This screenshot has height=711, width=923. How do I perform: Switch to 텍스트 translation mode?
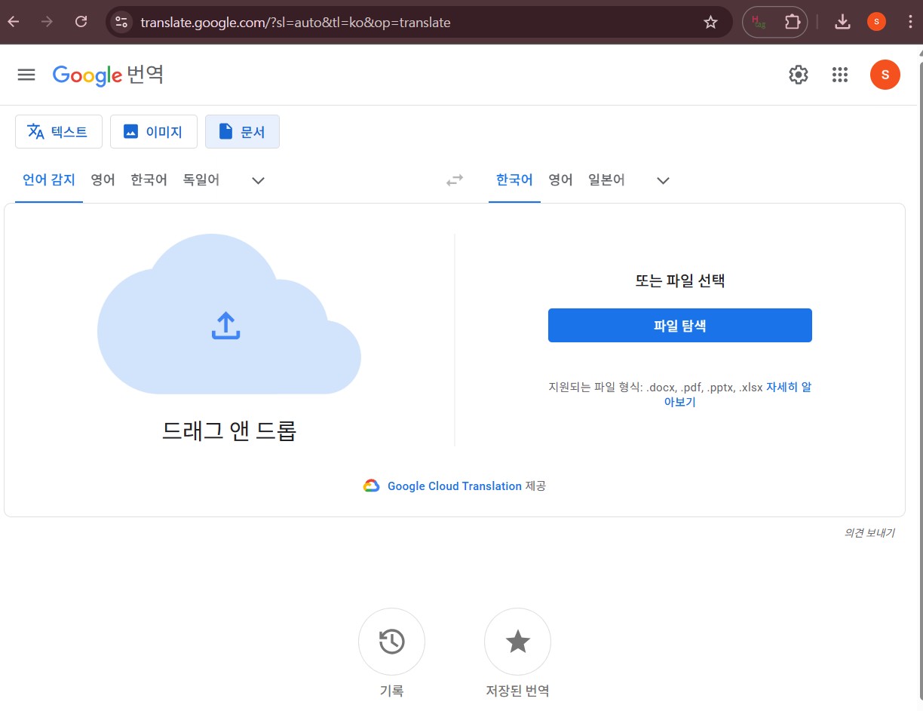click(57, 132)
